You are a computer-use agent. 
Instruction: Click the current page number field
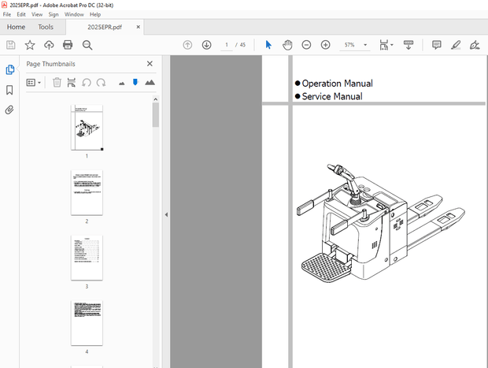click(x=227, y=45)
